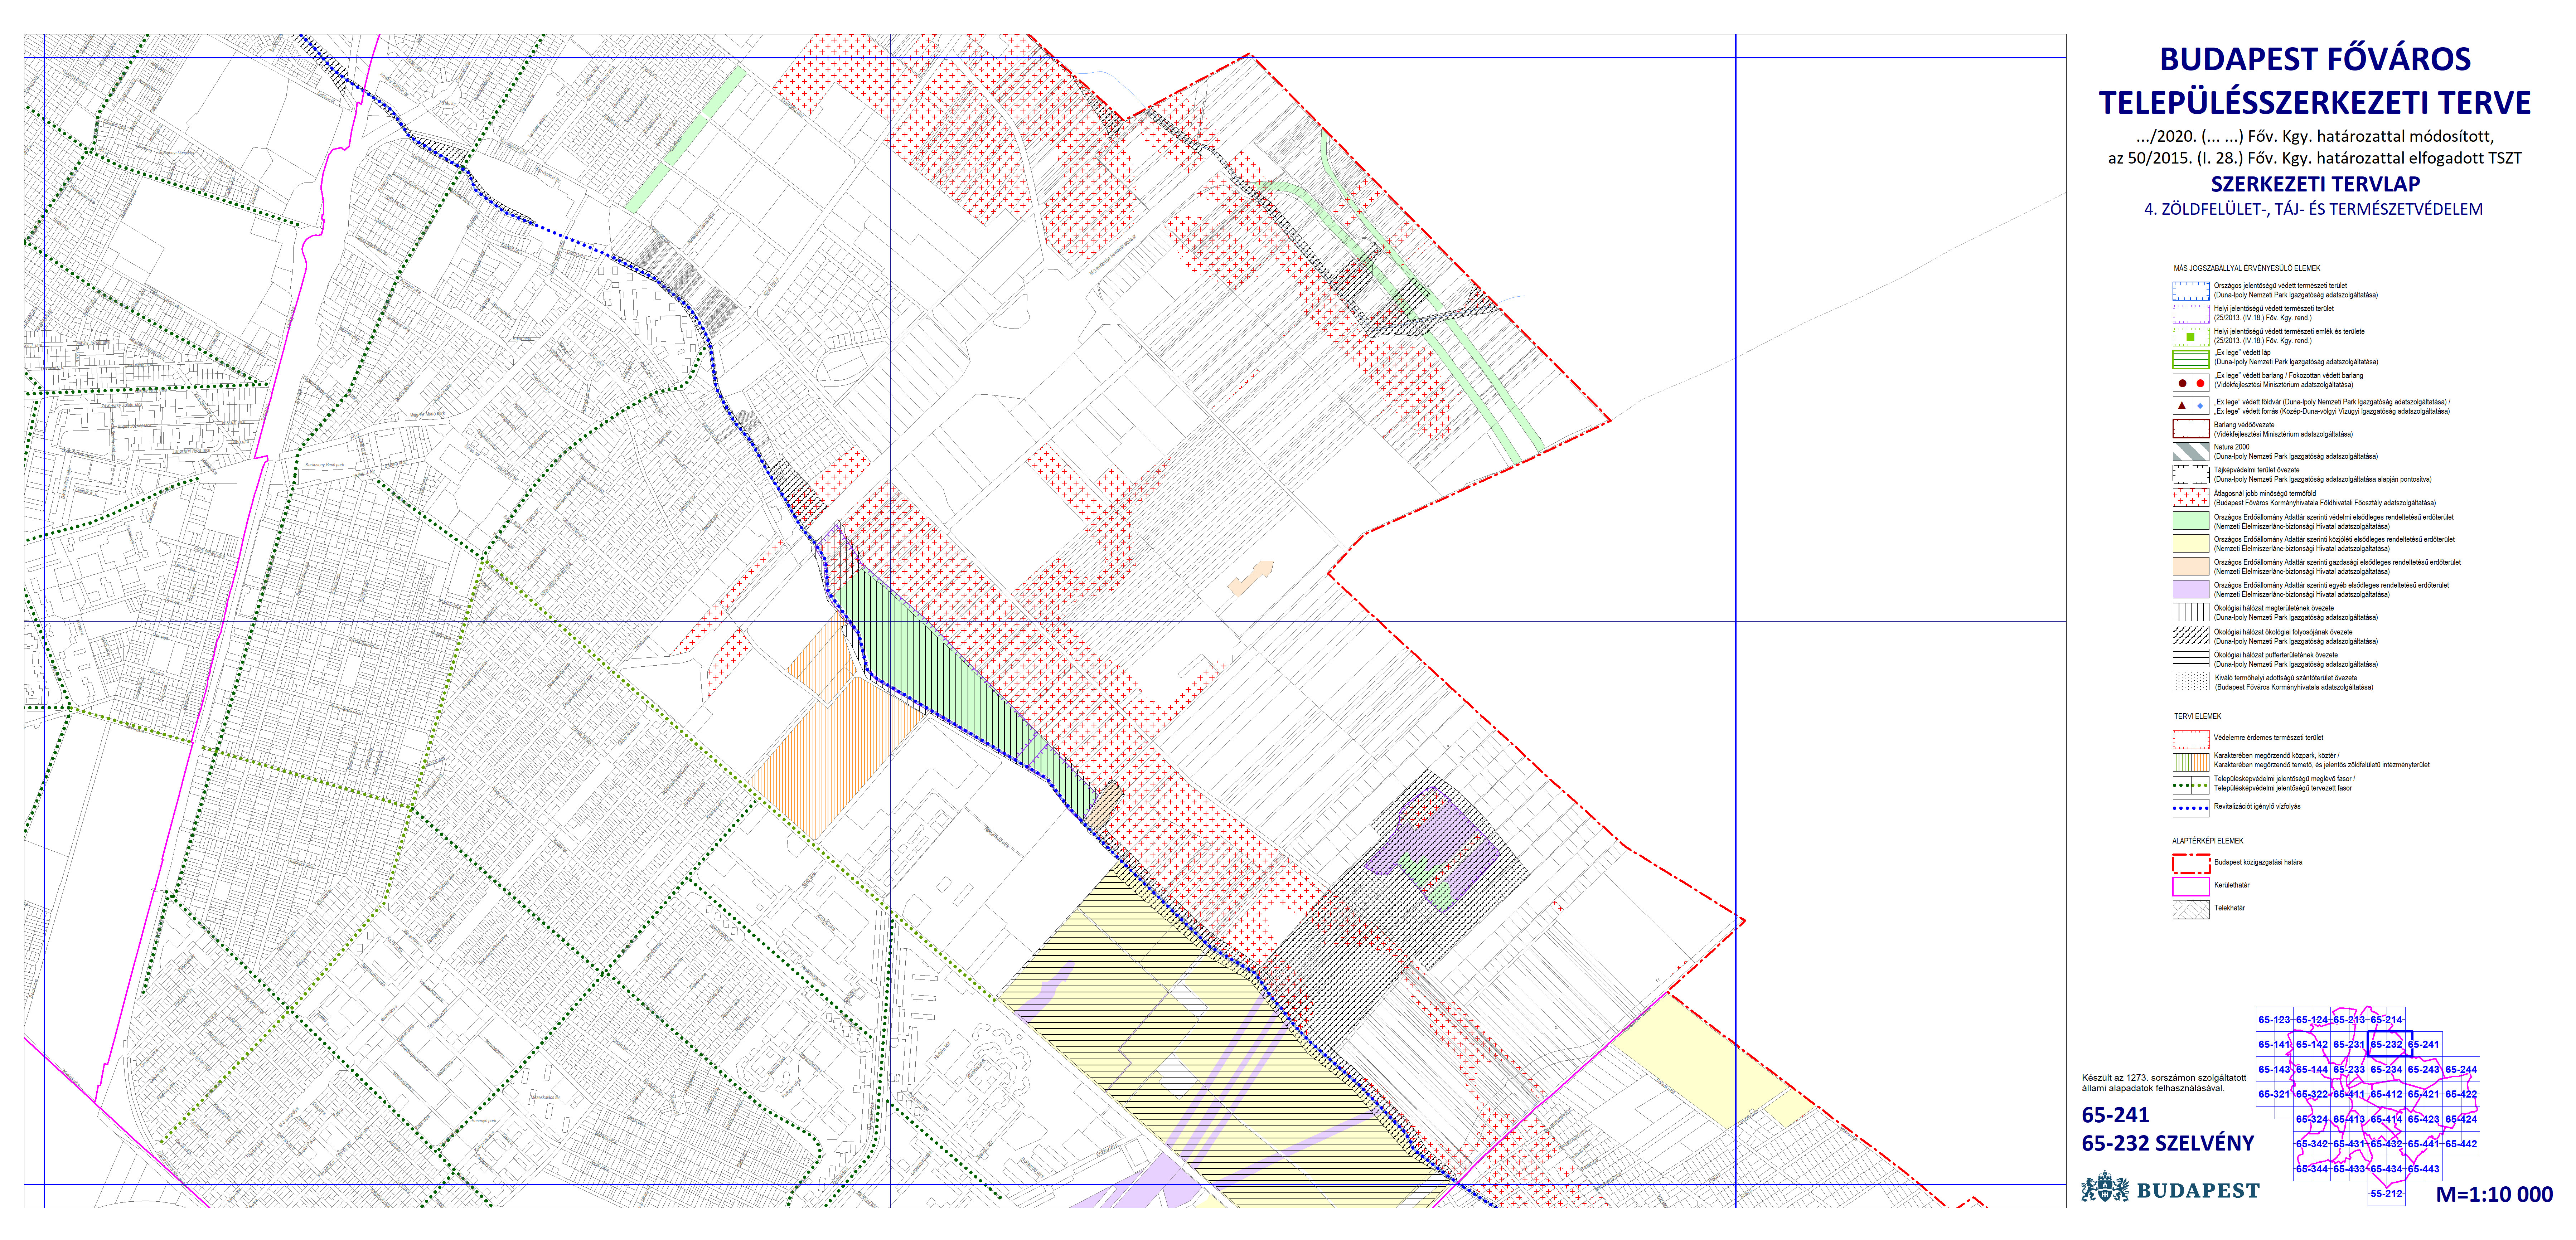Select sheet 65-123 in the index grid
This screenshot has width=2576, height=1240.
(x=2274, y=1020)
